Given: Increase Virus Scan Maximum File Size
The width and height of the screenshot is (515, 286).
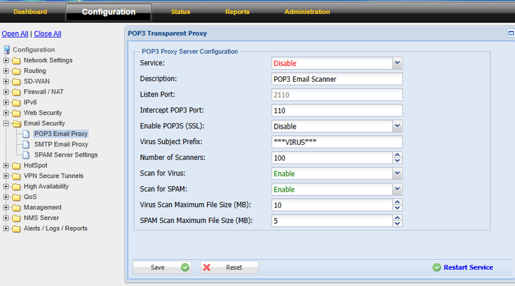Looking at the screenshot, I should 397,202.
